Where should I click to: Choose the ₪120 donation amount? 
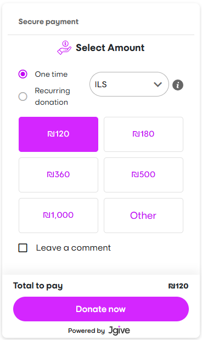tap(58, 134)
